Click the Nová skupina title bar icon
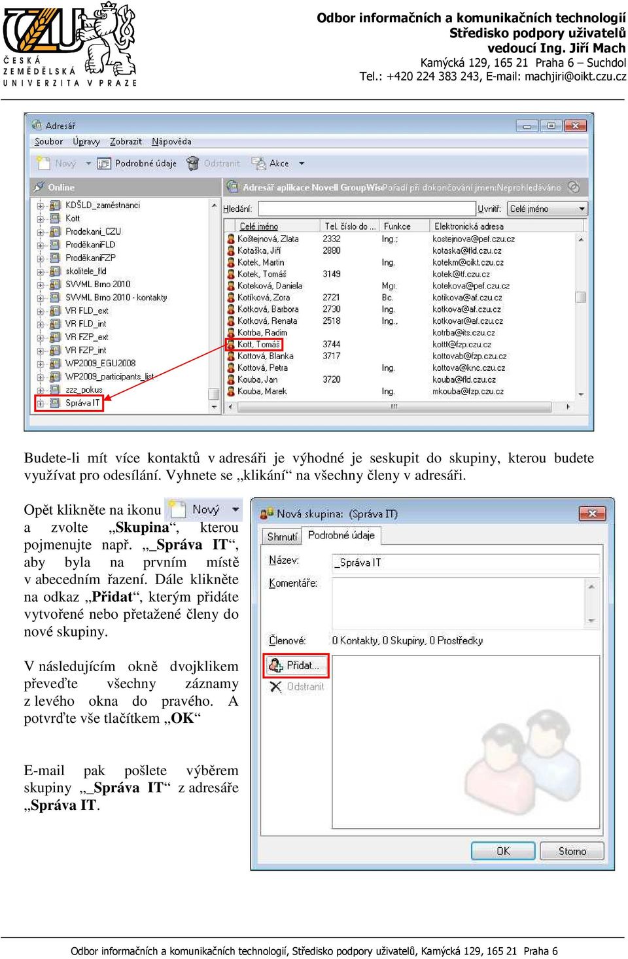628x959 pixels. pos(267,514)
